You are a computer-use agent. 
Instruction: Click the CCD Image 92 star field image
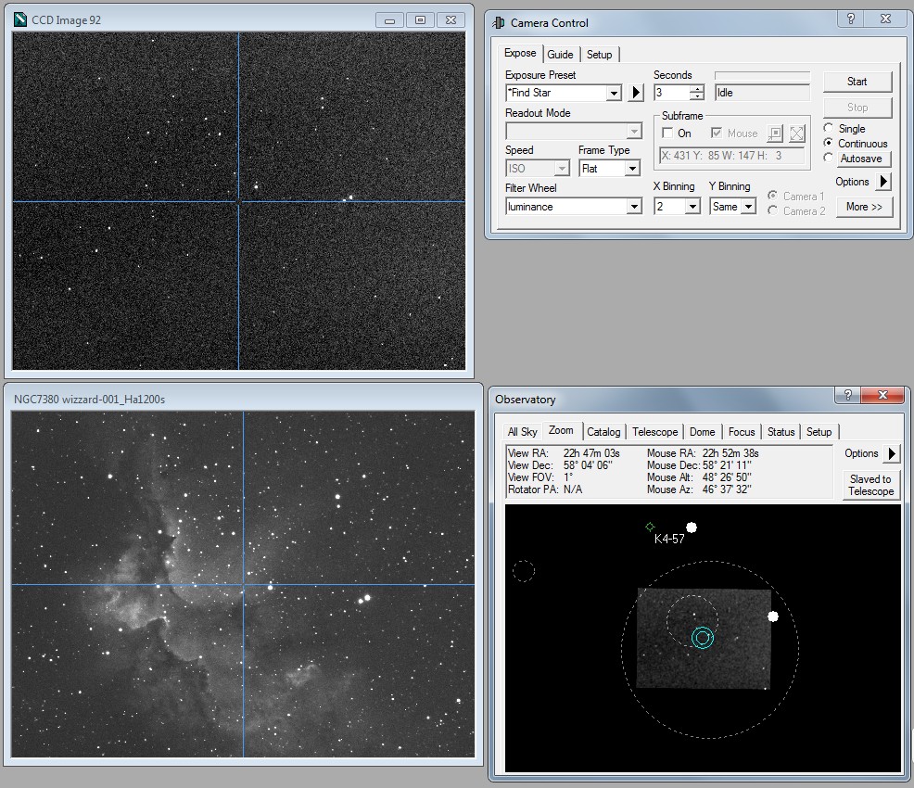239,201
